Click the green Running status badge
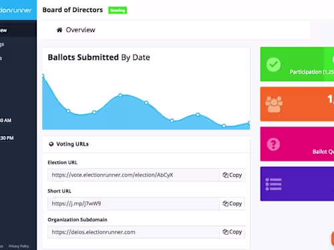Screen dimensions: 334x250 coord(118,10)
